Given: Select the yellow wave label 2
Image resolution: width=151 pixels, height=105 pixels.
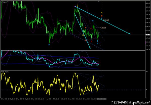Looking at the screenshot, I should coord(77,6).
